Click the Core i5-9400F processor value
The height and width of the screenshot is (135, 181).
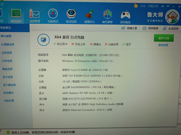85,70
